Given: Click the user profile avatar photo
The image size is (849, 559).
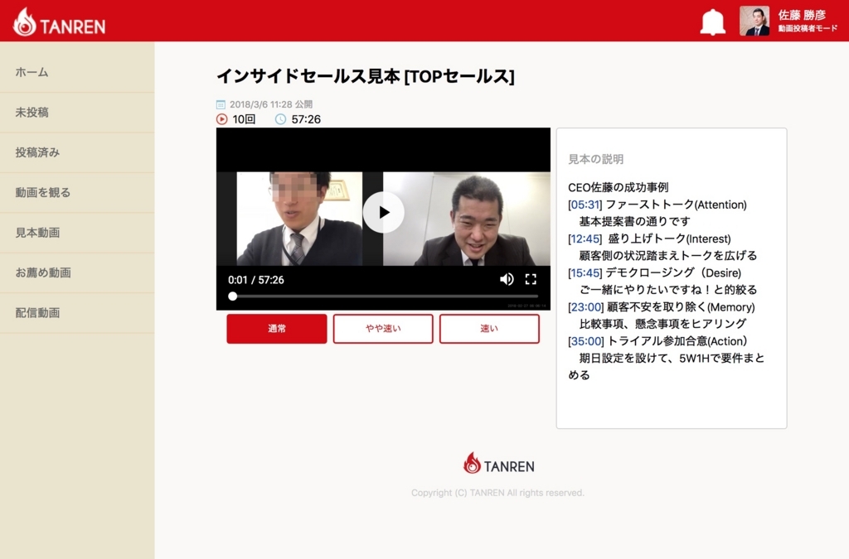Looking at the screenshot, I should pos(754,21).
